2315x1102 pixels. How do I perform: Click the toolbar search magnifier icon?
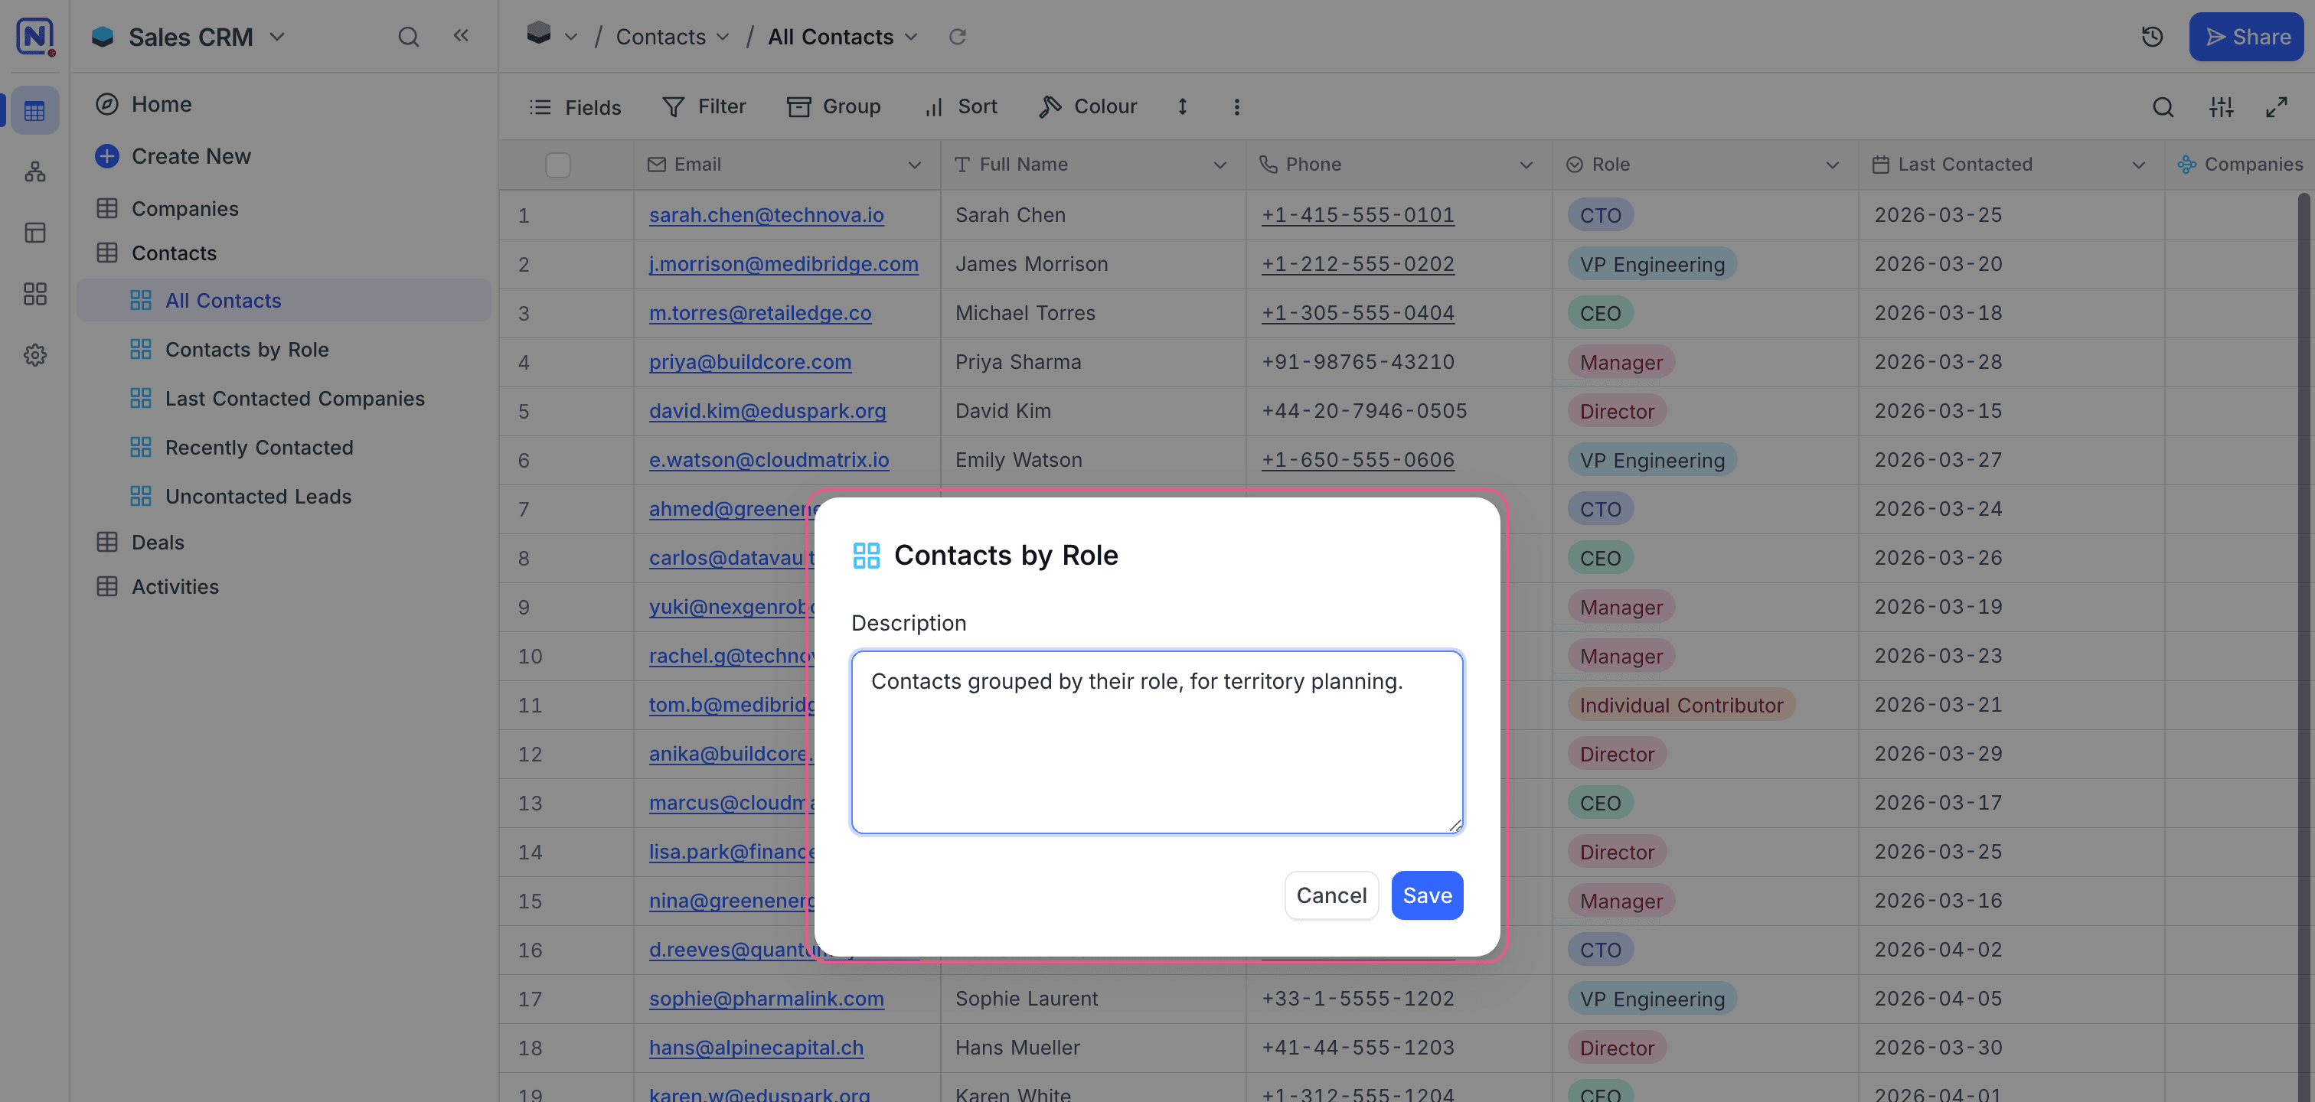pyautogui.click(x=2162, y=108)
